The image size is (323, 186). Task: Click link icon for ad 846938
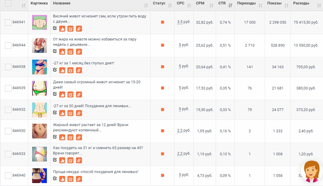(79, 70)
